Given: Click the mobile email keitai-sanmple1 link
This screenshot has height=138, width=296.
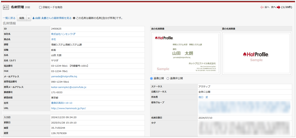Looking at the screenshot, I should pyautogui.click(x=69, y=87).
